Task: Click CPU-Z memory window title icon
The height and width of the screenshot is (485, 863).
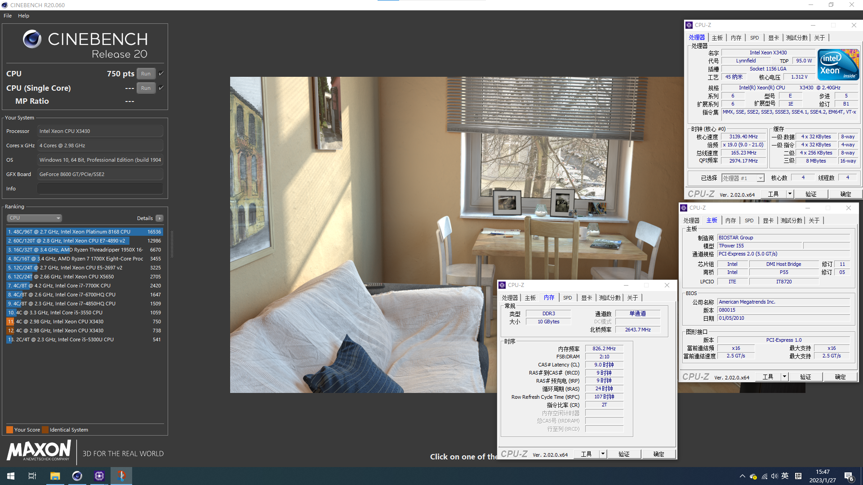Action: tap(502, 285)
